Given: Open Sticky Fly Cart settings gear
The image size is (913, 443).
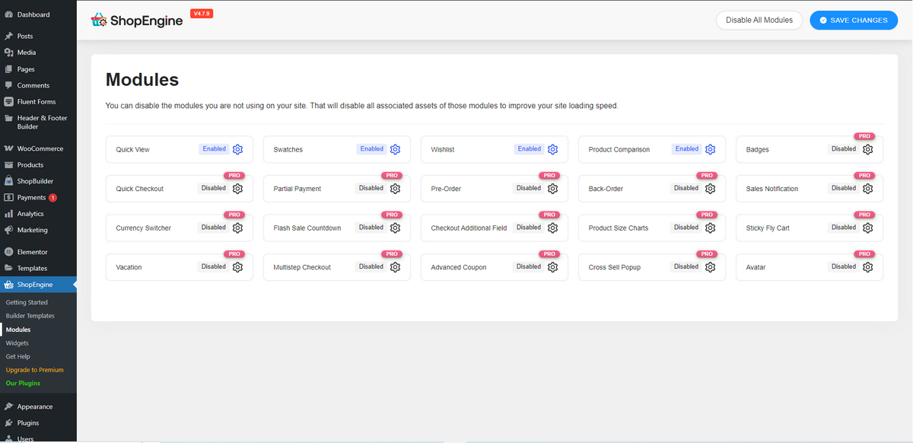Looking at the screenshot, I should click(867, 228).
